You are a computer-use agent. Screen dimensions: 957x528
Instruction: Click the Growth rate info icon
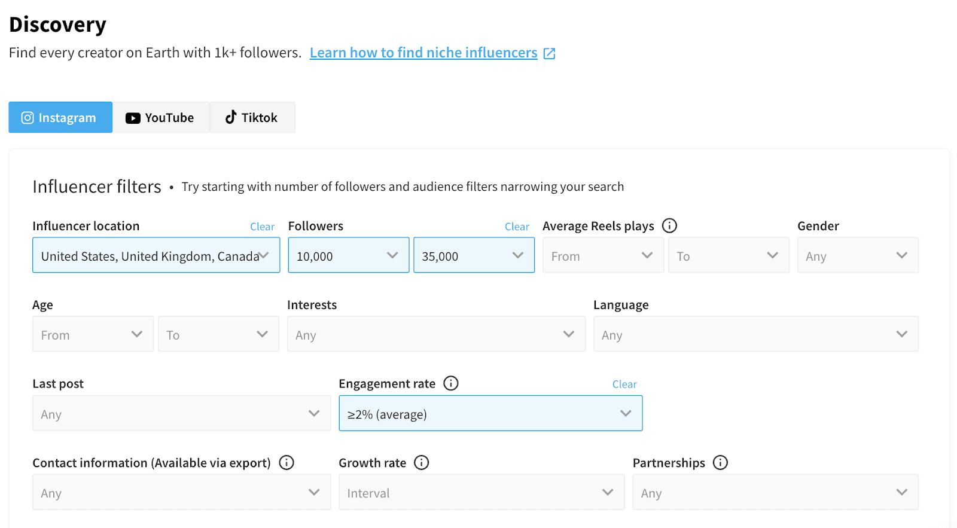pyautogui.click(x=422, y=463)
